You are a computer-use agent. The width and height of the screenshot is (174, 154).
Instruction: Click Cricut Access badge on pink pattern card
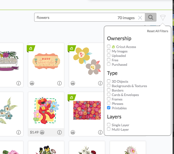tap(72, 98)
